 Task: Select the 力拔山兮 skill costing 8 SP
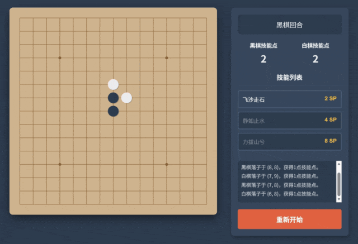pos(290,141)
